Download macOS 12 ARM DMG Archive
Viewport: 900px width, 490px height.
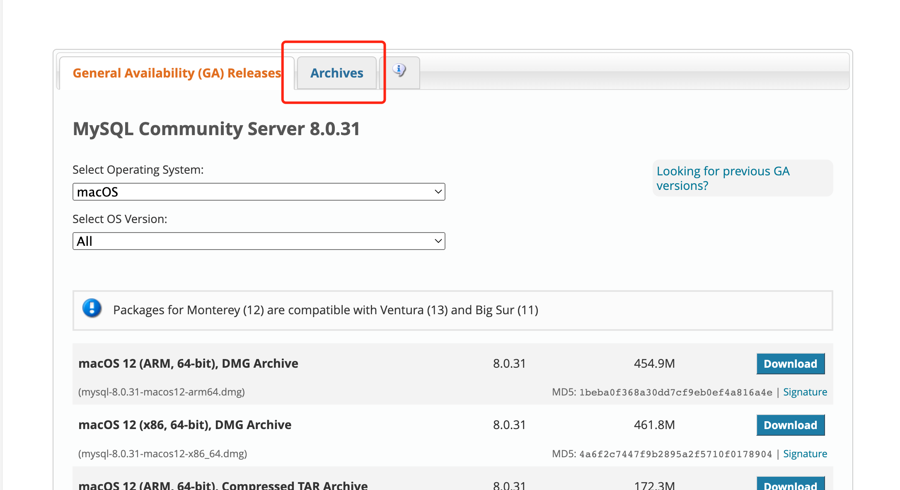[791, 364]
